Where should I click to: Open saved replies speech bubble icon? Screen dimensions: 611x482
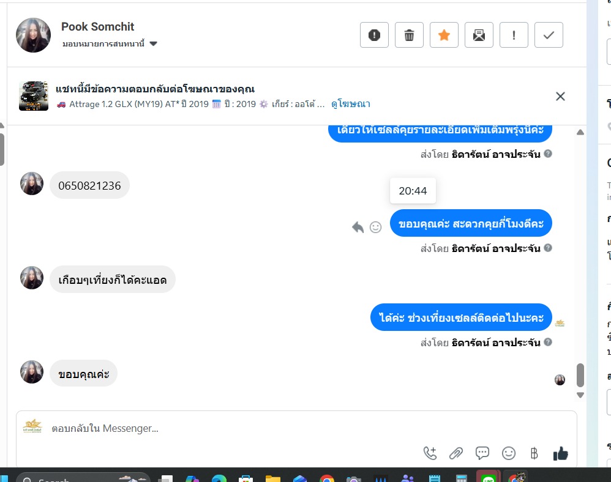[482, 453]
